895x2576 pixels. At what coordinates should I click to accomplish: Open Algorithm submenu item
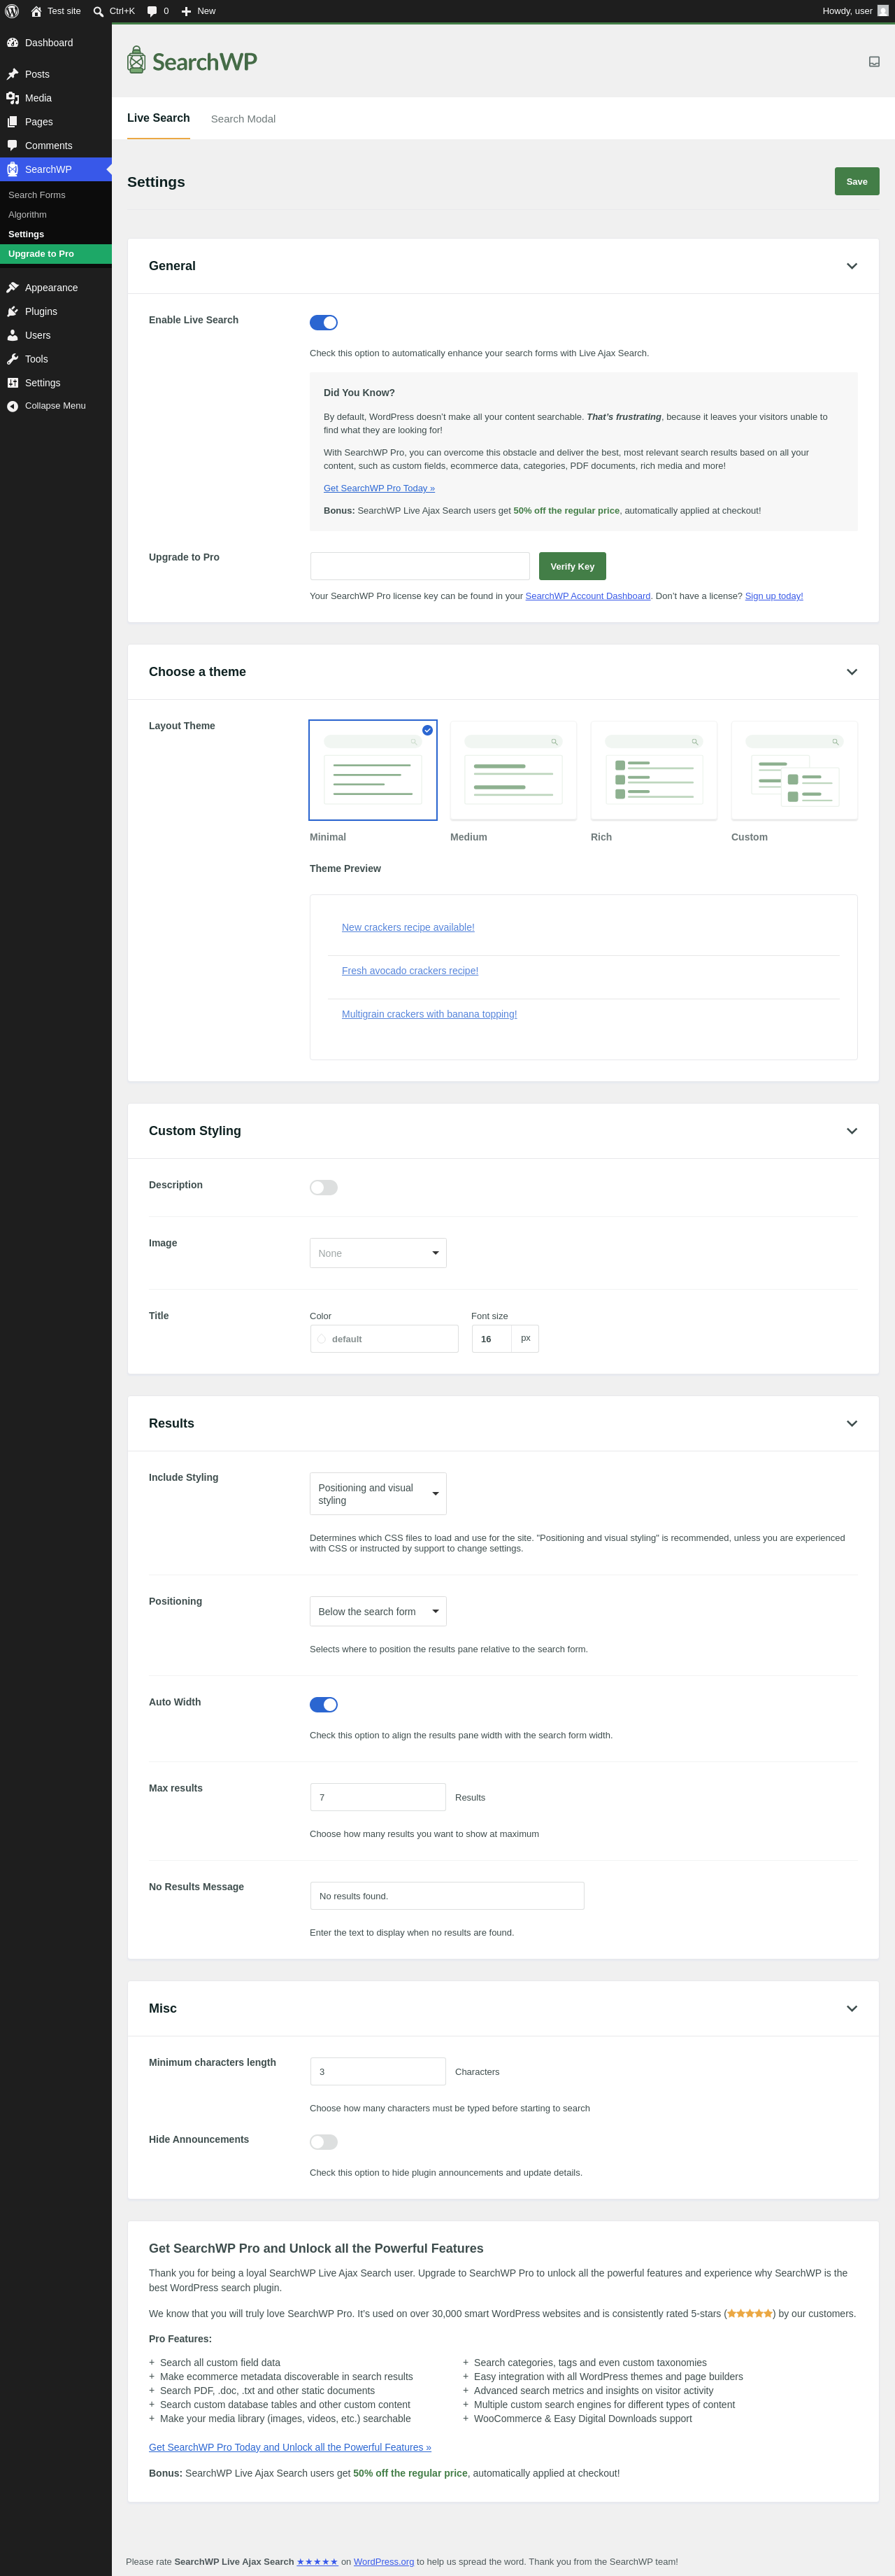[x=27, y=215]
